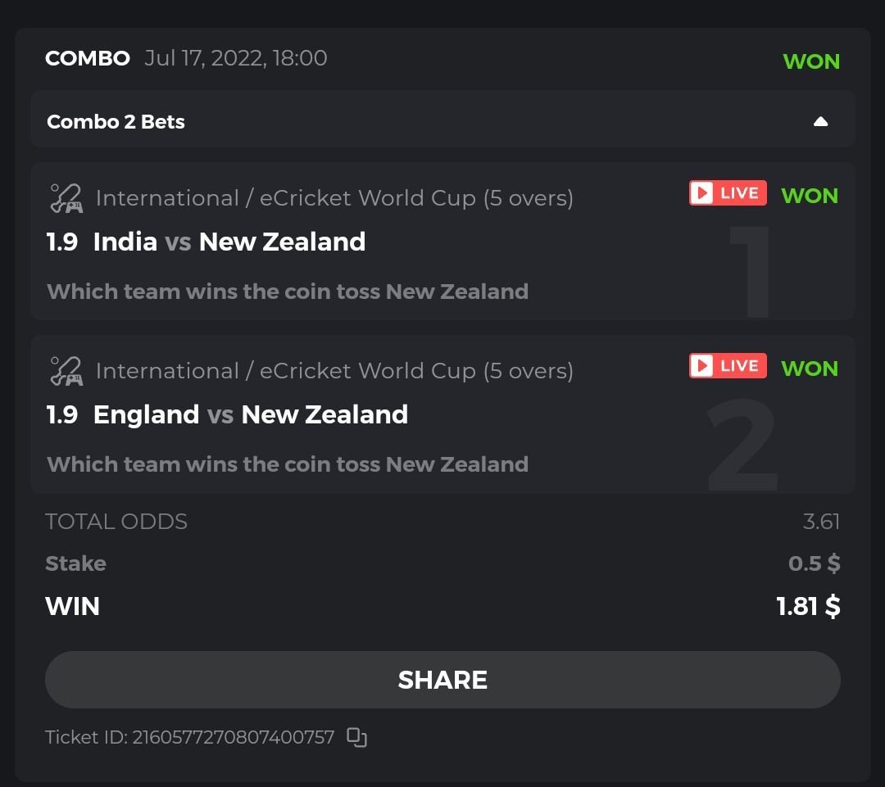
Task: Click the total odds value 3.61
Action: (x=821, y=522)
